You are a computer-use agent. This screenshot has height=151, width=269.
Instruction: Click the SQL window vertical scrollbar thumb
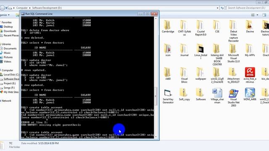pyautogui.click(x=156, y=96)
